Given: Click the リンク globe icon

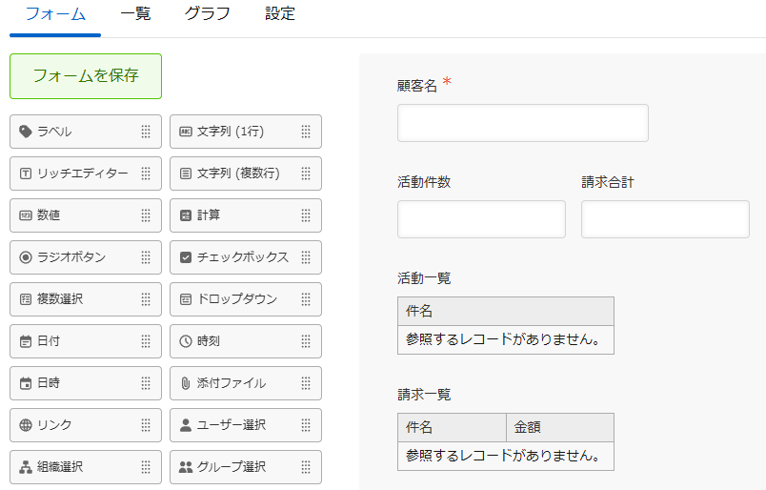Looking at the screenshot, I should (x=26, y=425).
